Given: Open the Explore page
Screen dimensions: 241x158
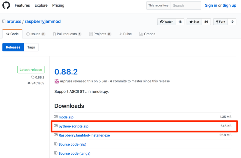Looking at the screenshot, I should coord(41,5).
